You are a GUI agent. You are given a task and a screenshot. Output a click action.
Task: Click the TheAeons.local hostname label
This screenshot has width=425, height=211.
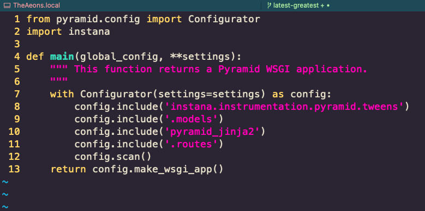tap(37, 5)
